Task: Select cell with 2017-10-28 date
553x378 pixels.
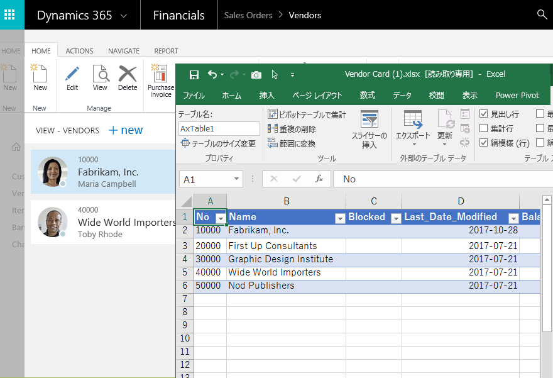Action: click(461, 230)
